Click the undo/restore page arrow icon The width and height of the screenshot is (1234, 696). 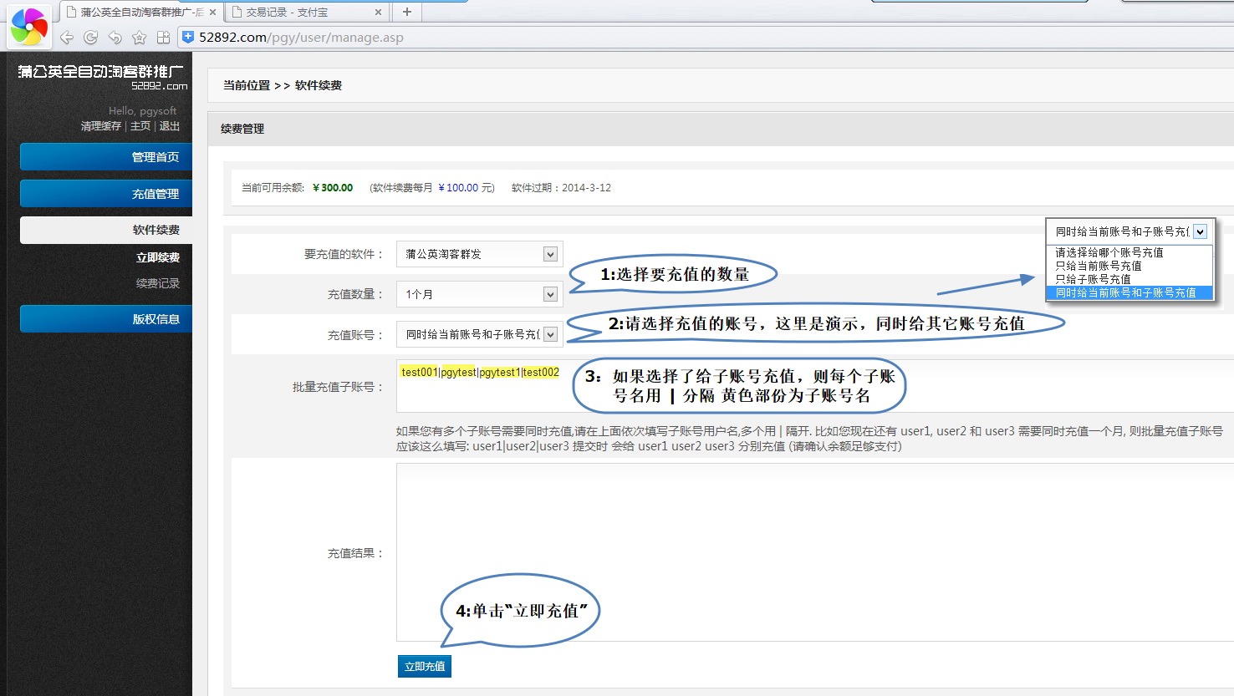[x=115, y=38]
